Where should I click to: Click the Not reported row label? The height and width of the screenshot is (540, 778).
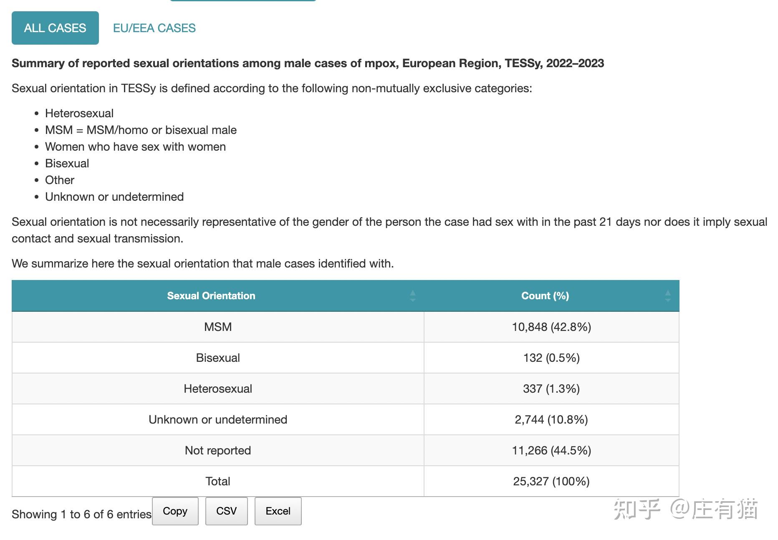[218, 450]
